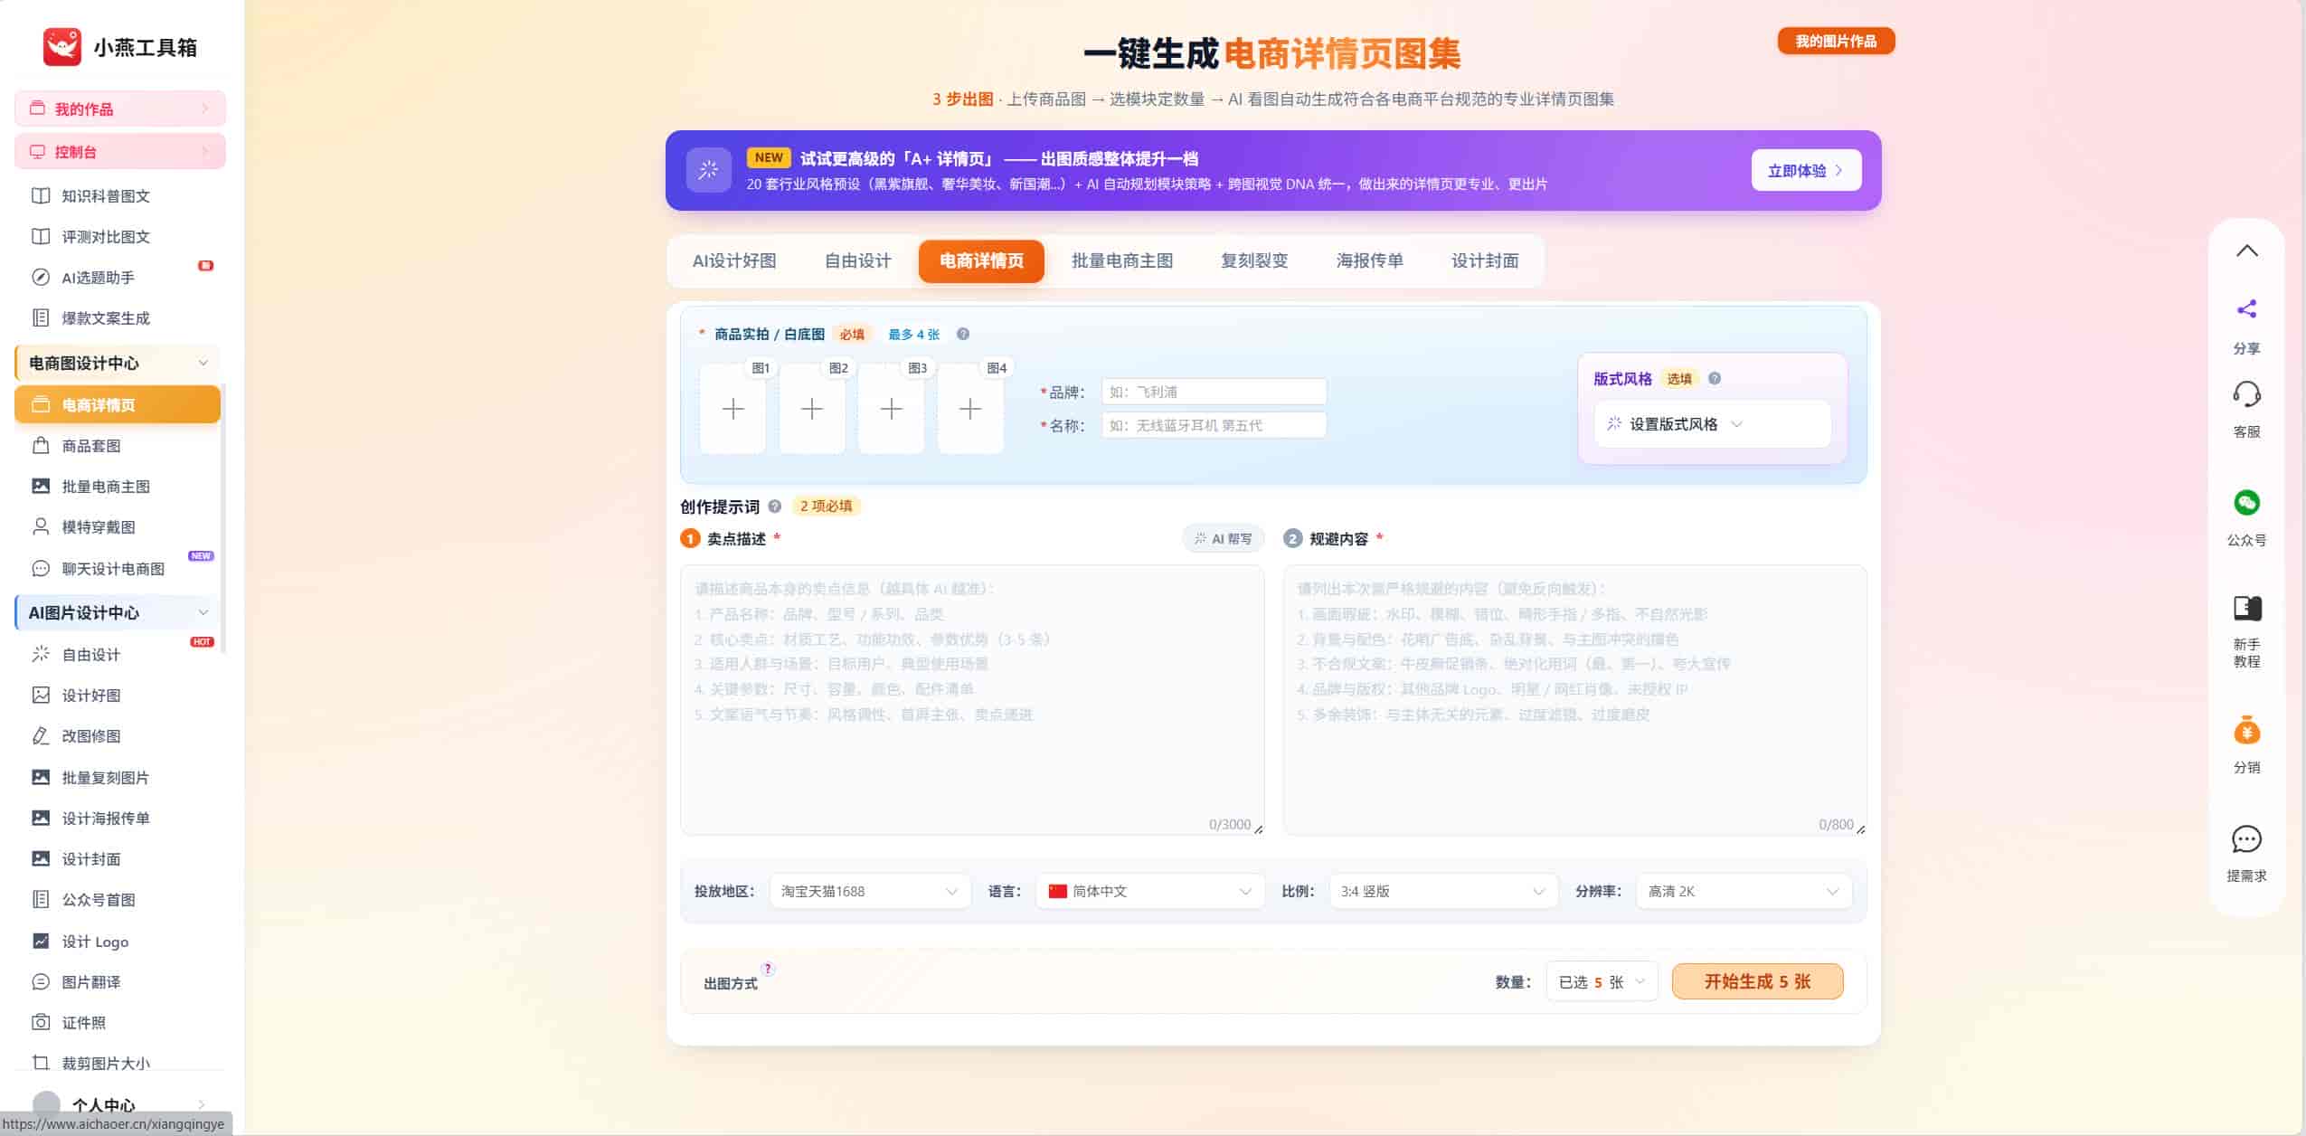Open 分辨率 dropdown 高清 2K
This screenshot has height=1136, width=2306.
1744,892
